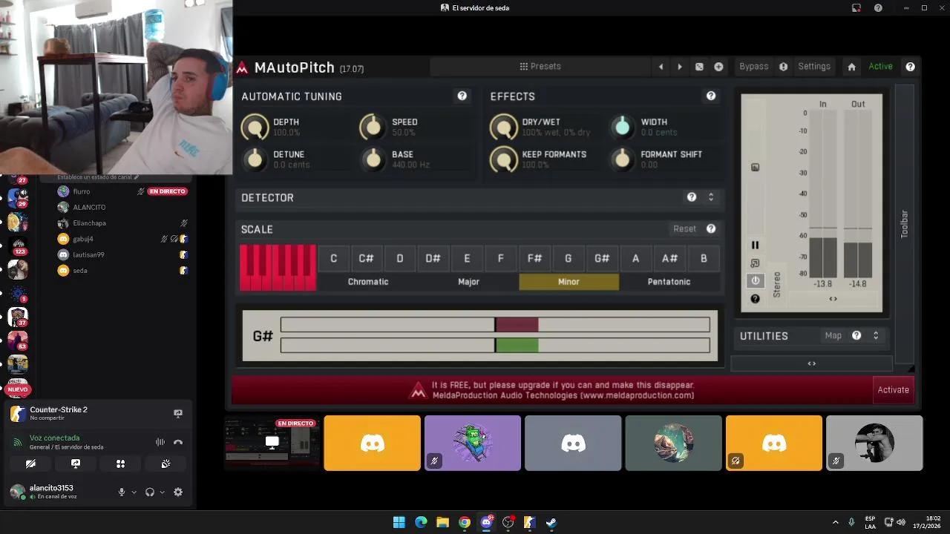Click the Depth knob

point(255,128)
